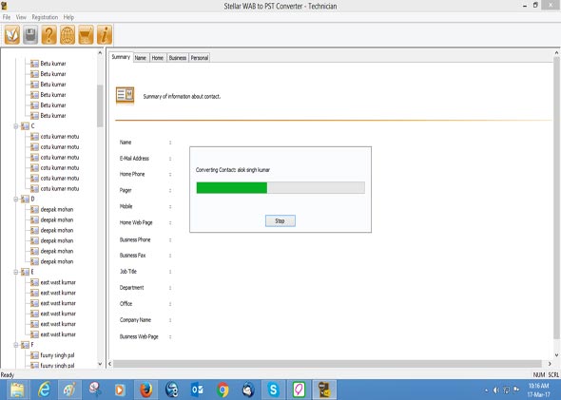The image size is (561, 400).
Task: Click the tree panel's scroll up arrow
Action: coord(100,53)
